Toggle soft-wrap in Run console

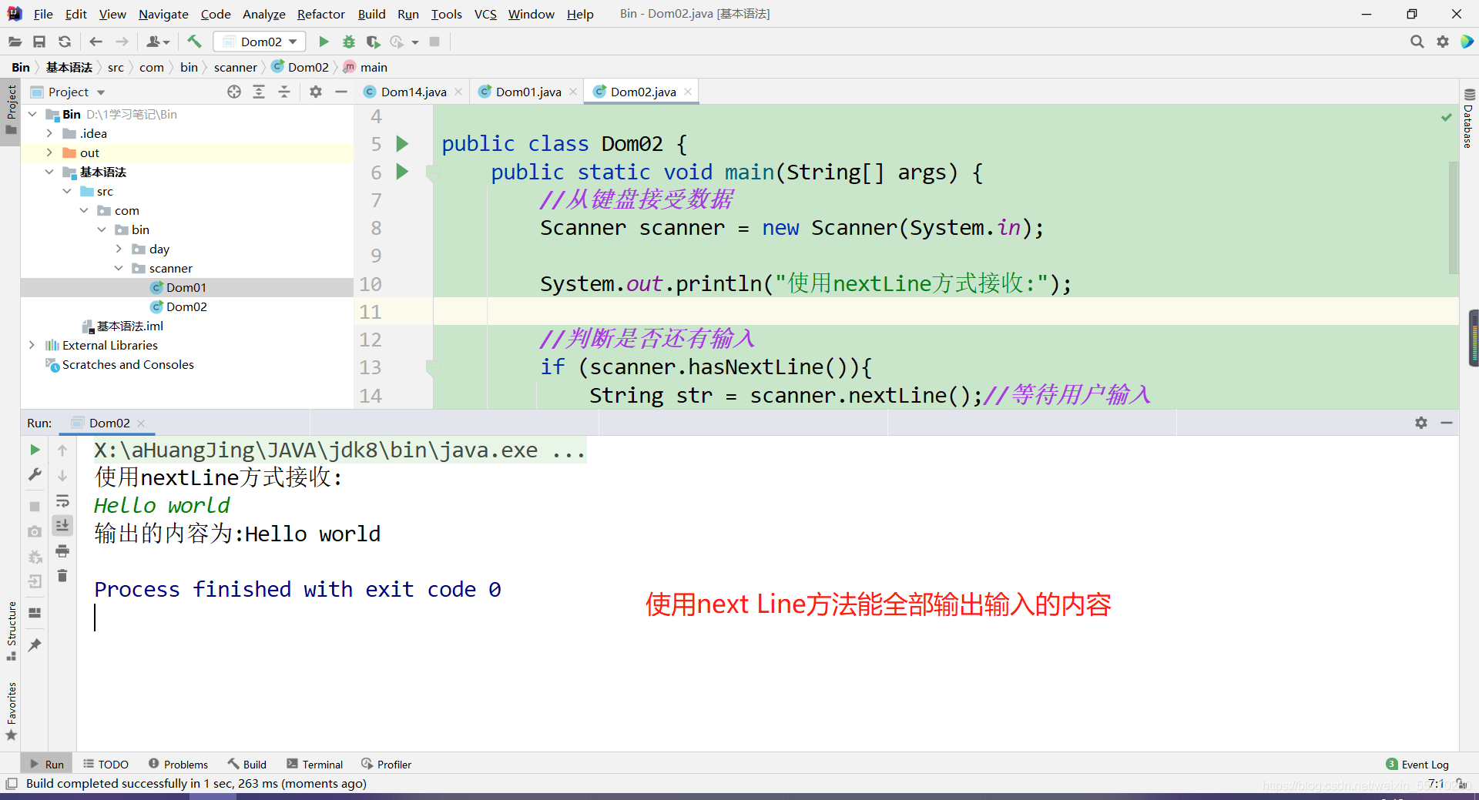[62, 500]
